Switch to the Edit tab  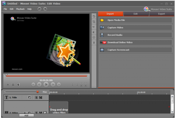(136, 14)
